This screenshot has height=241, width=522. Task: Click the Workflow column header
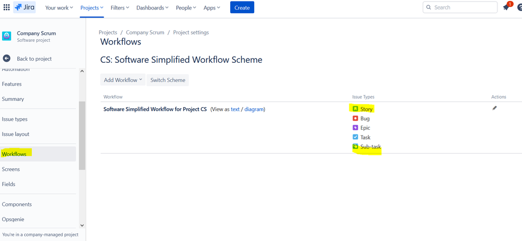(113, 97)
